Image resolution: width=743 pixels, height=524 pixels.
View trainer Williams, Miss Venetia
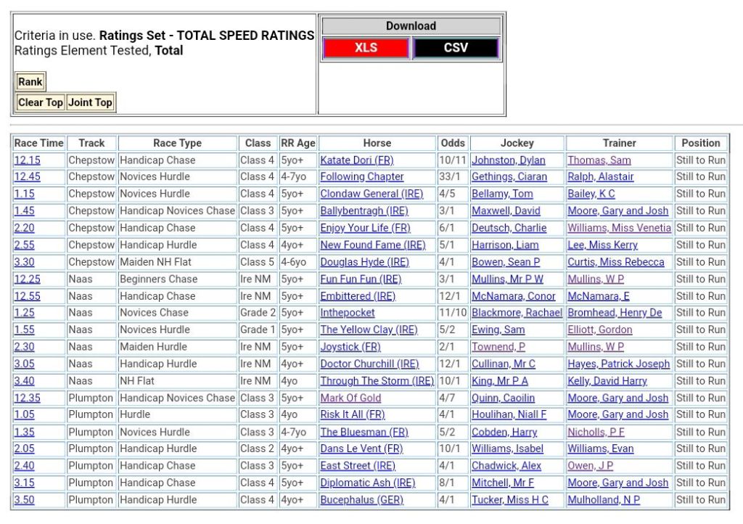coord(619,228)
